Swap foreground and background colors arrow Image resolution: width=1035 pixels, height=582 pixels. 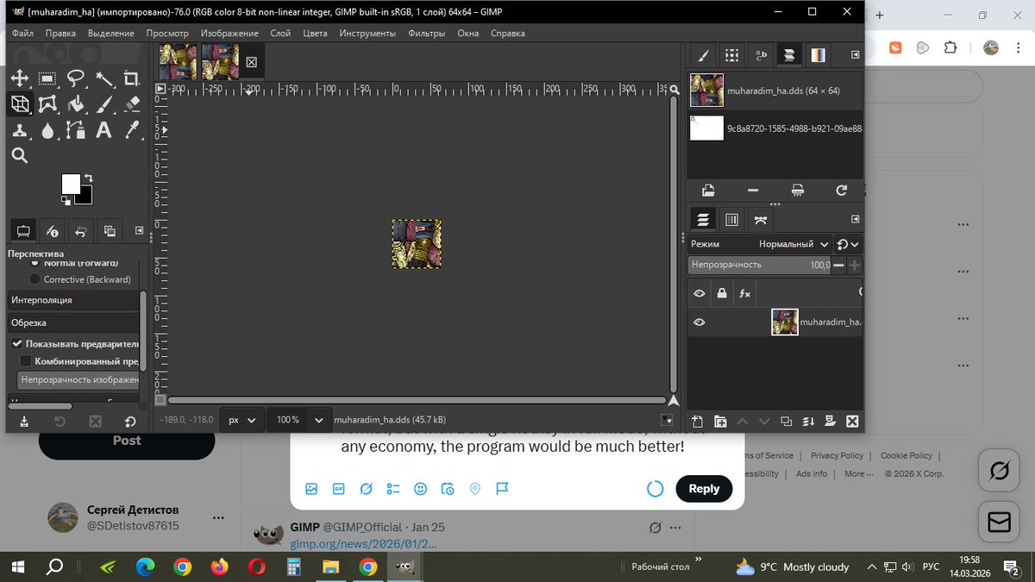pos(88,178)
